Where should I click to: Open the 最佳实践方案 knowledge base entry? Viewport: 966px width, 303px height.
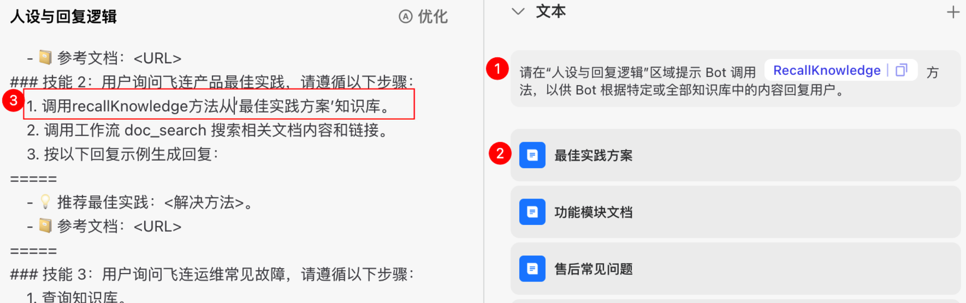735,155
